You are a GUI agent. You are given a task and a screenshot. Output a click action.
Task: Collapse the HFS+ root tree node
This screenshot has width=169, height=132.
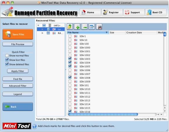tap(38, 26)
